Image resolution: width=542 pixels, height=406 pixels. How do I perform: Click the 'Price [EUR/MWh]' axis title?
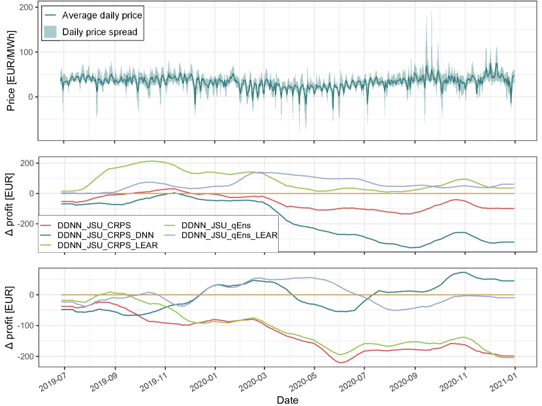10,71
